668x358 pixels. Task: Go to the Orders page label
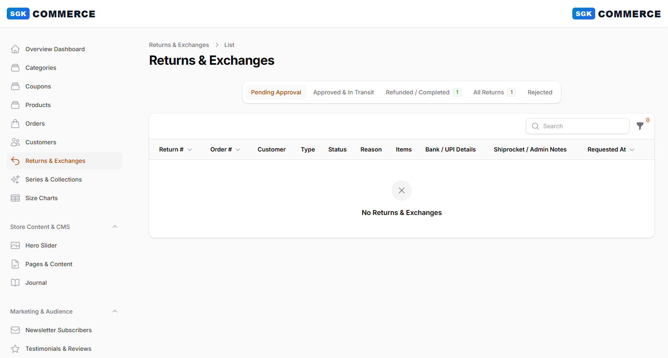pos(35,124)
